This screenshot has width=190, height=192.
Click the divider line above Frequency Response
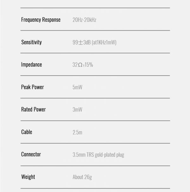click(x=95, y=8)
